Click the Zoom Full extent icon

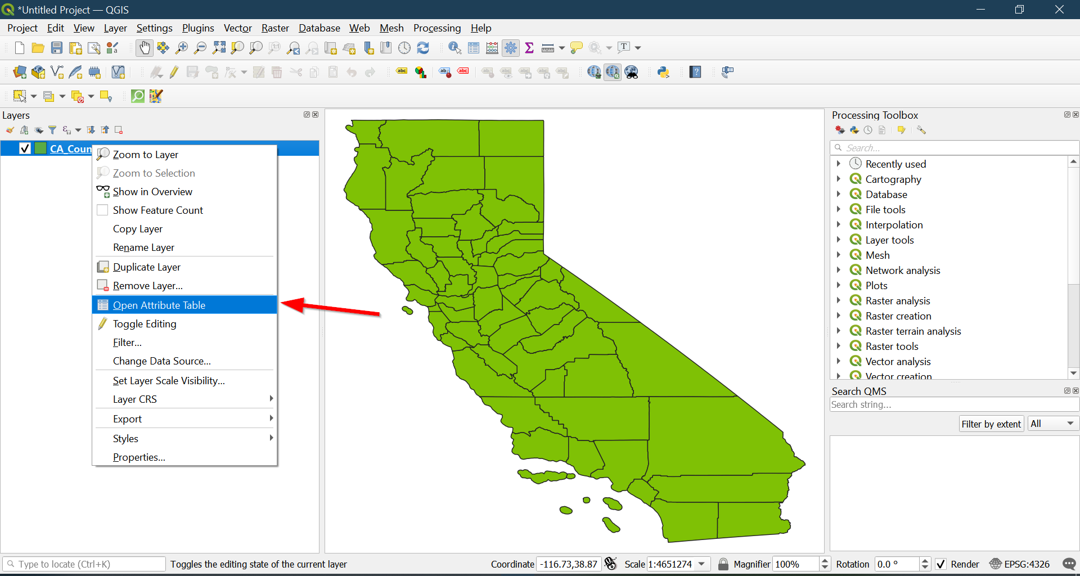click(x=219, y=48)
